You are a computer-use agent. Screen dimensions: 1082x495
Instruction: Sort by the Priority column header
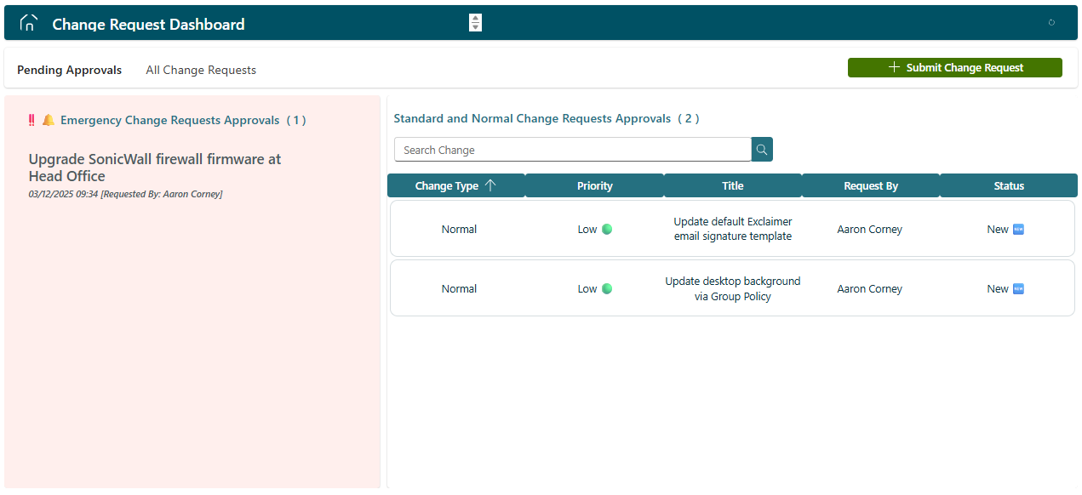coord(594,185)
